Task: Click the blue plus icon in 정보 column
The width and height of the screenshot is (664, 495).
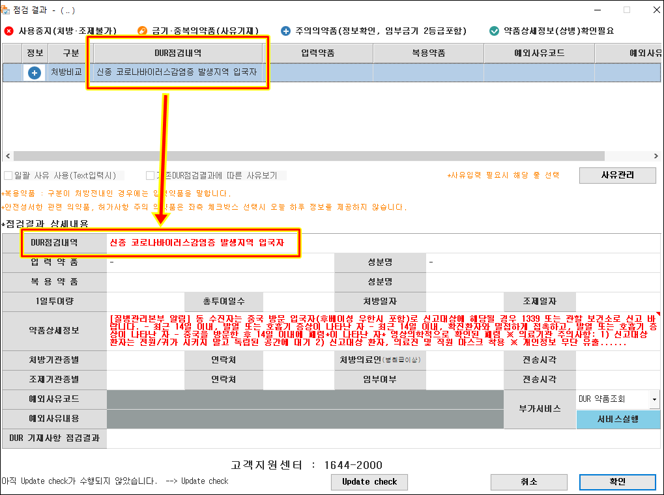Action: [x=35, y=73]
